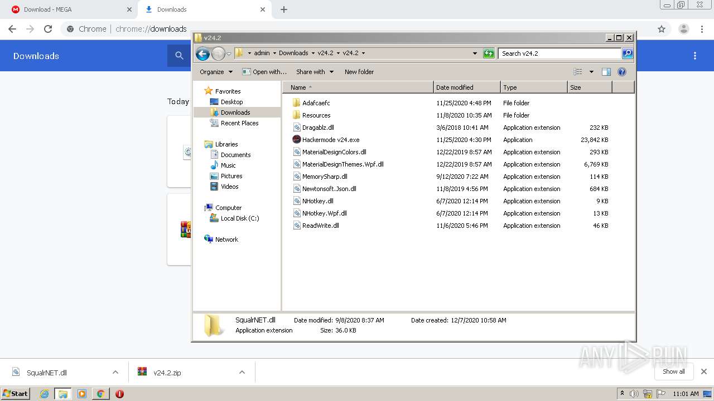Viewport: 714px width, 401px height.
Task: Open the recent pages dropdown arrow
Action: 229,53
